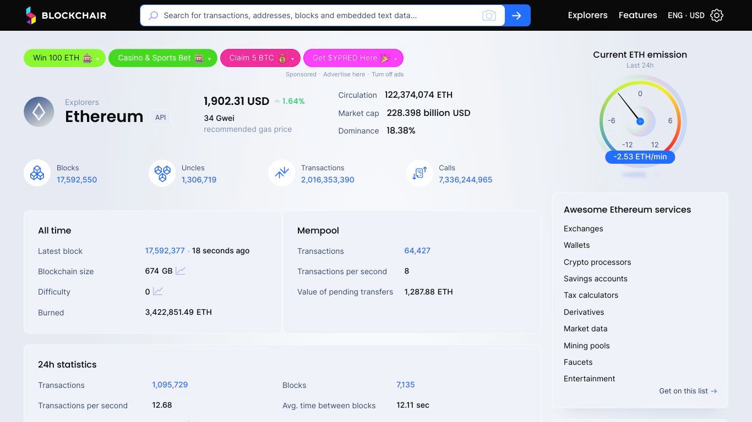Open Calls count 7,336,244,965
This screenshot has height=422, width=752.
pyautogui.click(x=465, y=180)
